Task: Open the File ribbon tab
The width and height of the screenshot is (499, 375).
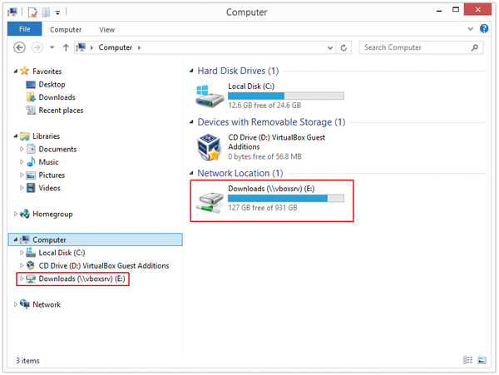Action: (24, 29)
